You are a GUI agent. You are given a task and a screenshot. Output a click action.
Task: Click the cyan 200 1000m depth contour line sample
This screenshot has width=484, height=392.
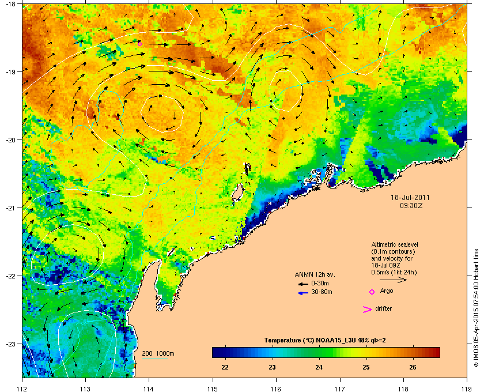pyautogui.click(x=154, y=359)
